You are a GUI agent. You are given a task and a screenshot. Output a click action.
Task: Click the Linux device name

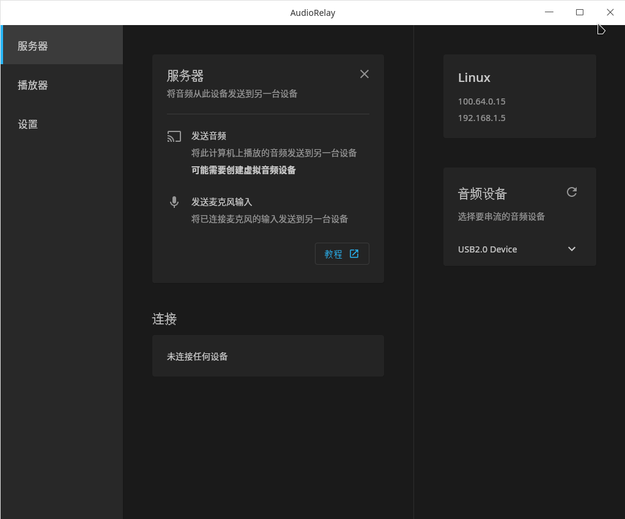pyautogui.click(x=474, y=78)
